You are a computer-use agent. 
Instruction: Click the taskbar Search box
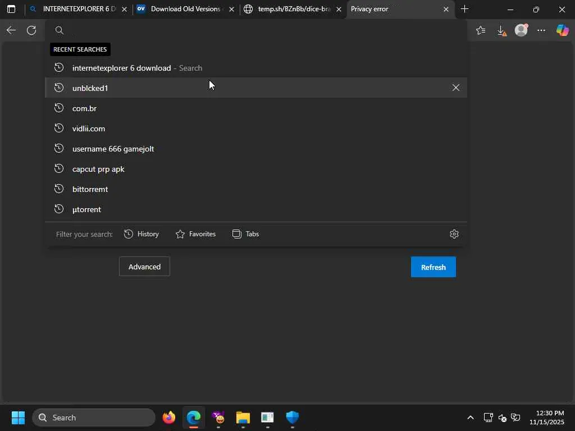pos(94,418)
